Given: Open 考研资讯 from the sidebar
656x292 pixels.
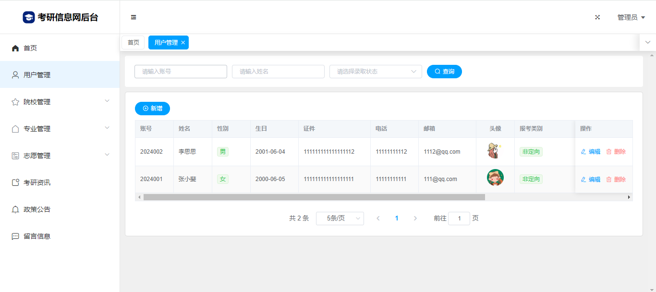Looking at the screenshot, I should pyautogui.click(x=37, y=182).
